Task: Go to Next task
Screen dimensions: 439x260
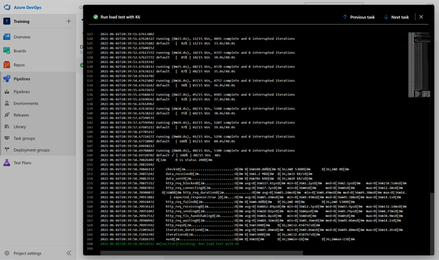Action: [x=396, y=17]
